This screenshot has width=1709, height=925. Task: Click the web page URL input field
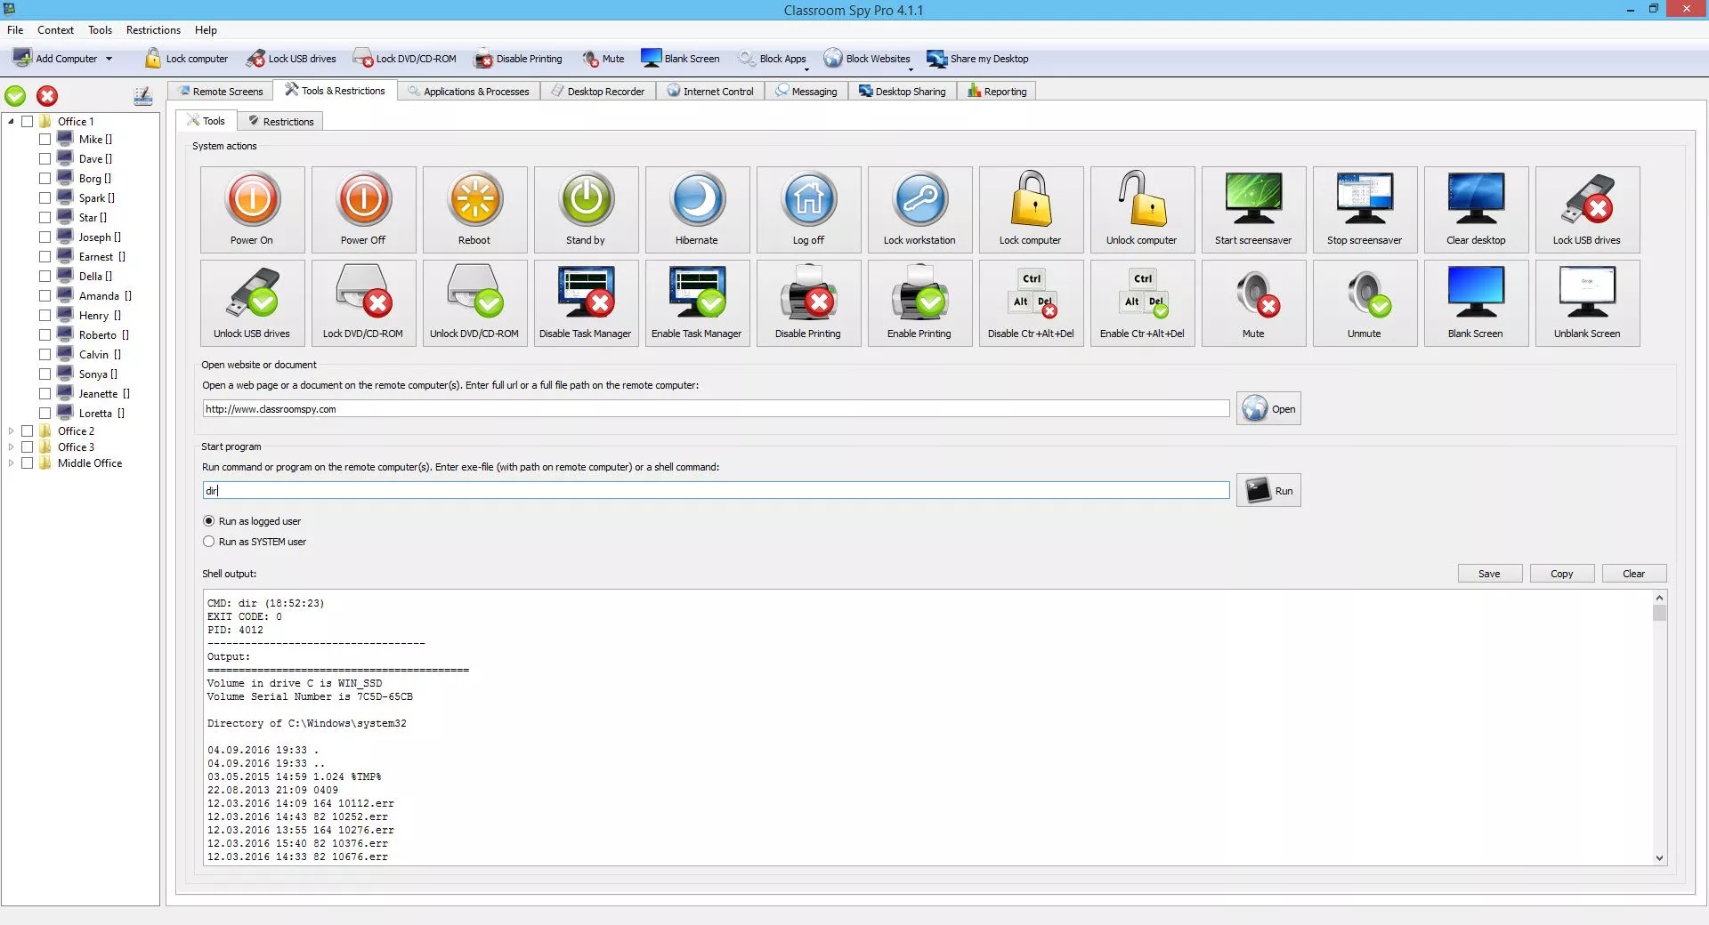[x=712, y=408]
